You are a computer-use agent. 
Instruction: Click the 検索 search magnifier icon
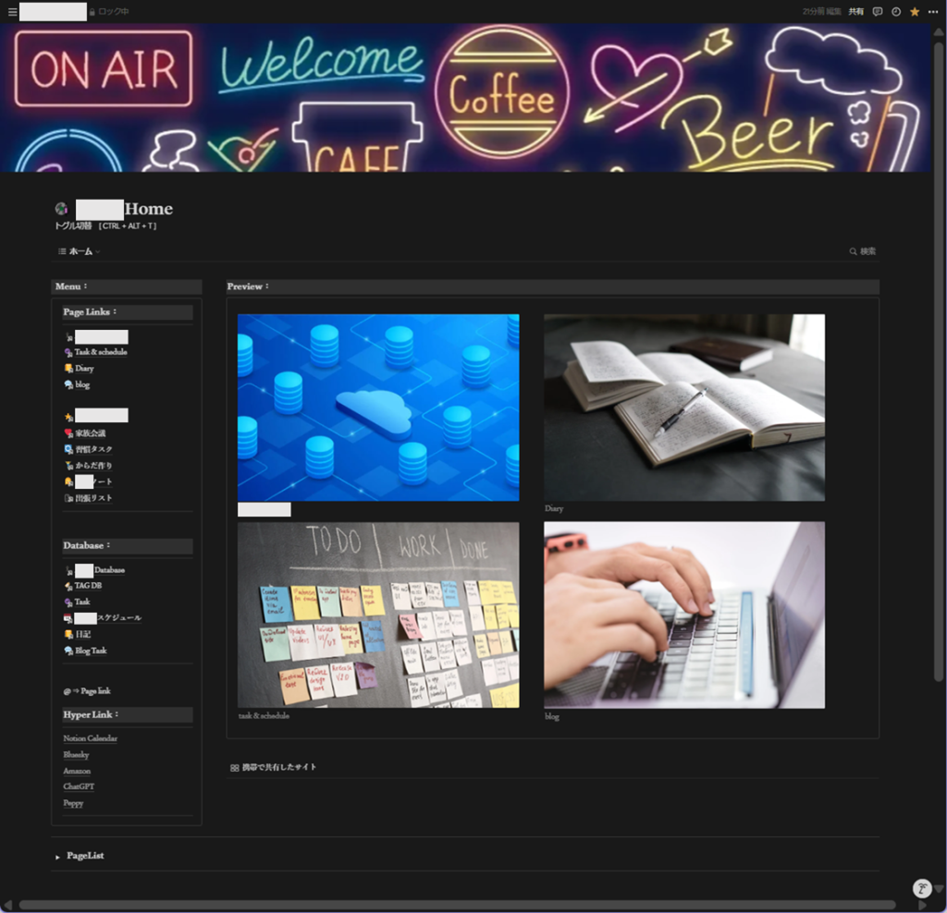pos(853,251)
